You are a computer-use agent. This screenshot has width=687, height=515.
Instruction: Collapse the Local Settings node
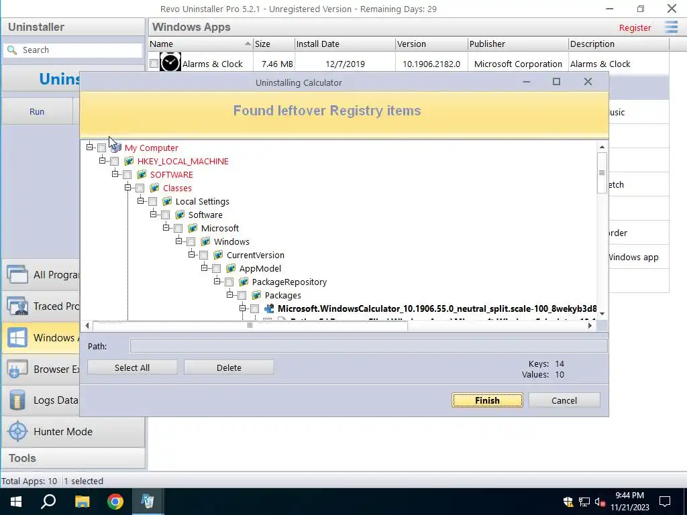(x=140, y=201)
